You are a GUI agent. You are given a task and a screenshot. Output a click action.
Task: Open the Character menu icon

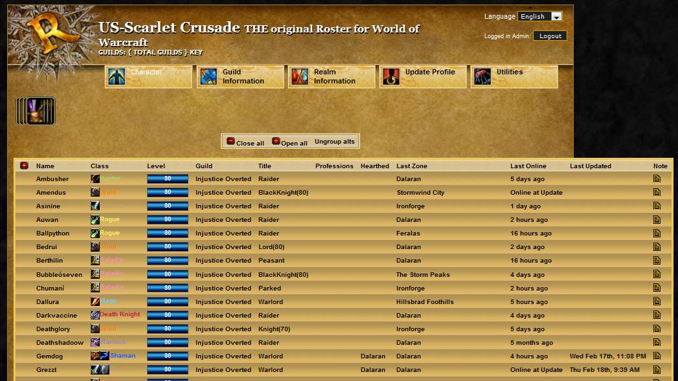(117, 76)
